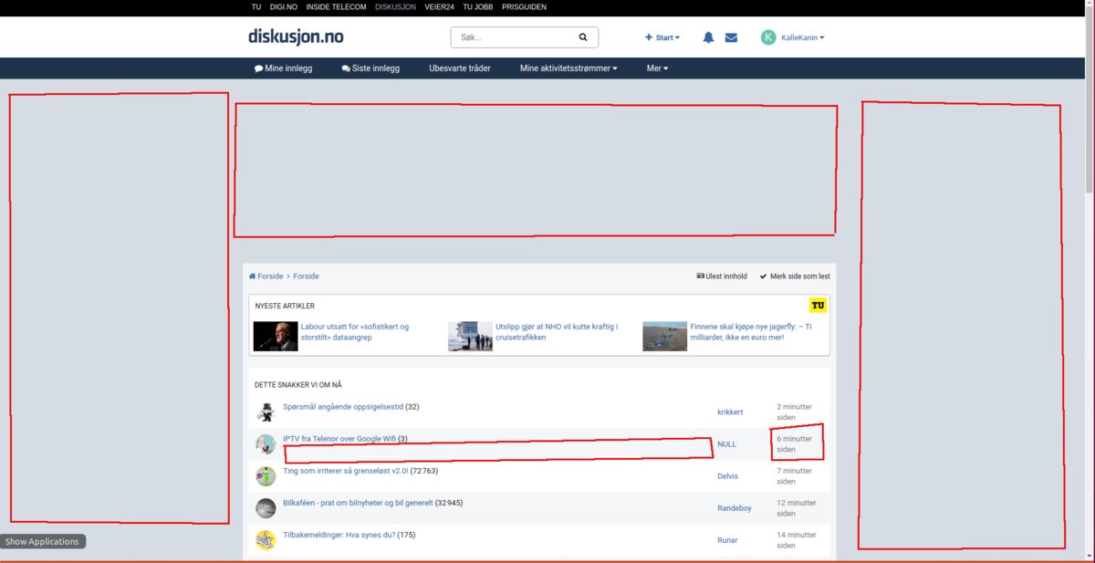This screenshot has width=1095, height=563.
Task: Open thread Bilkaféen - prat om bilnyheter
Action: click(358, 503)
